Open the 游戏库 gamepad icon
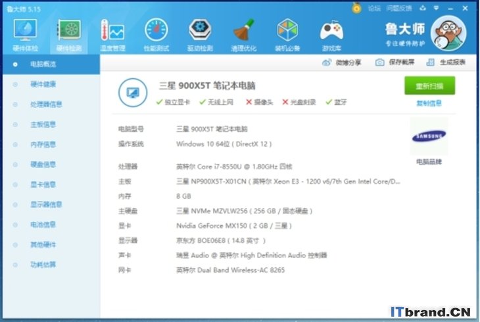 (331, 35)
